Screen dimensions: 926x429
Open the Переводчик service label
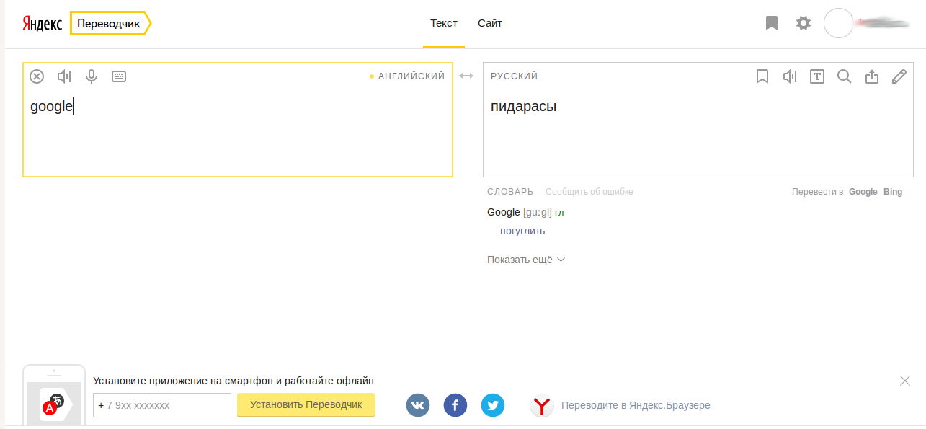[110, 23]
